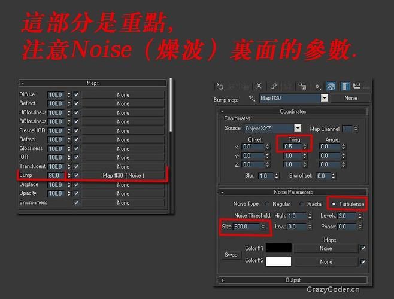Viewport: 394px width, 299px height.
Task: Click the Noise Size spinner arrows
Action: click(x=263, y=227)
